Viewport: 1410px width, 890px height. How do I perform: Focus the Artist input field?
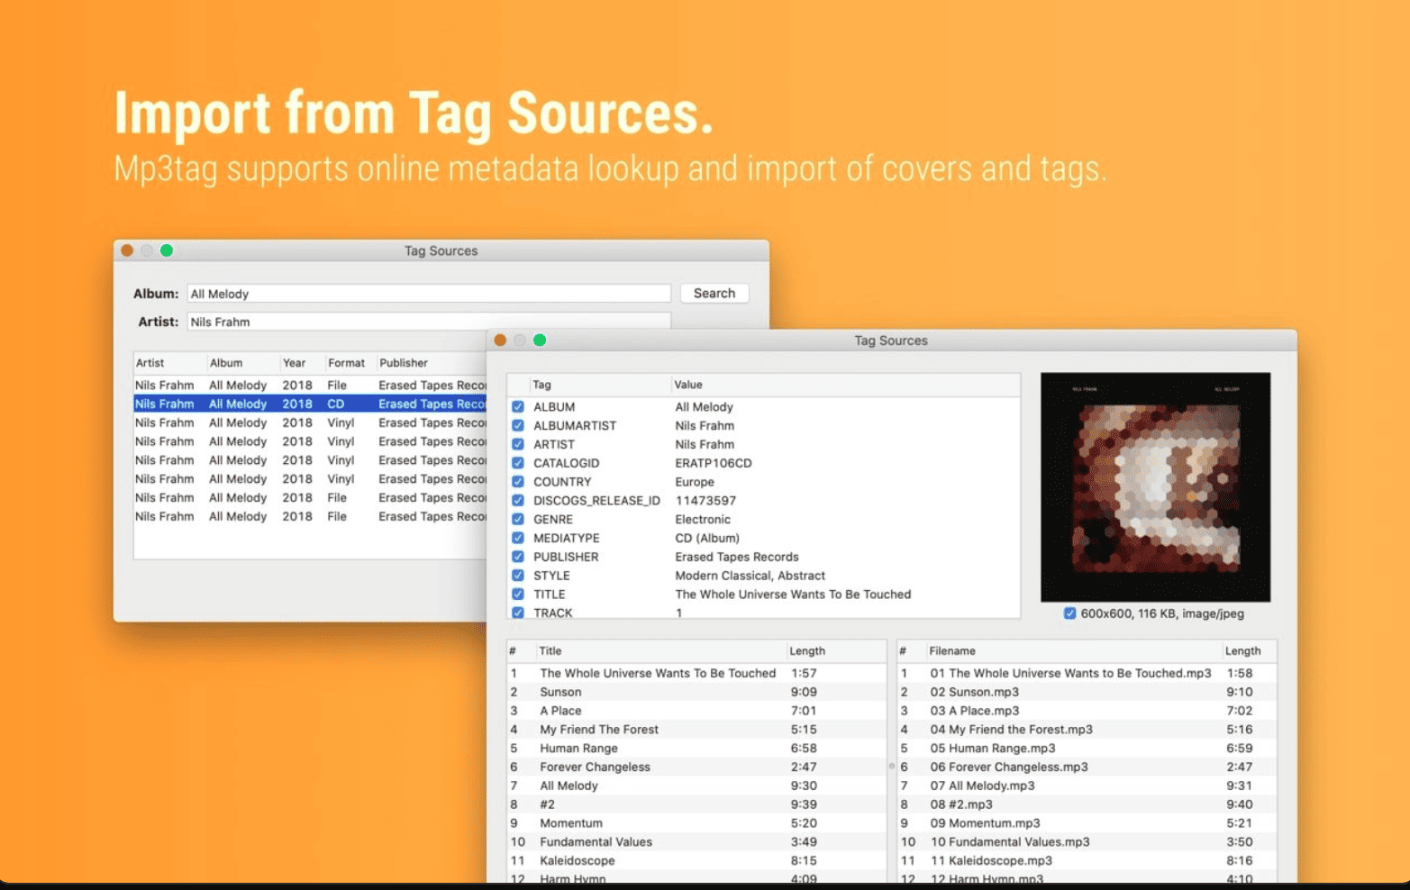(x=429, y=322)
